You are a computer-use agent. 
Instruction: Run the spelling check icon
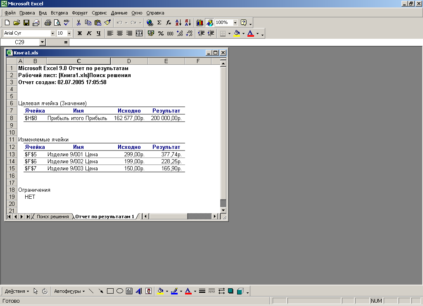point(67,23)
